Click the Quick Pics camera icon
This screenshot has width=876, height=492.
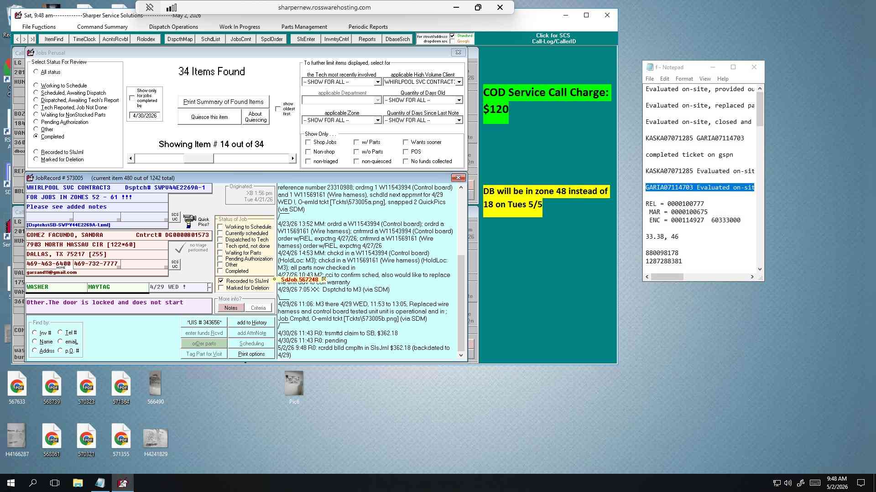click(189, 221)
